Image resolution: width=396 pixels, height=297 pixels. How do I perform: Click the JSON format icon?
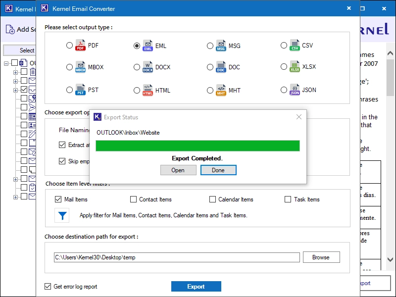tap(295, 90)
